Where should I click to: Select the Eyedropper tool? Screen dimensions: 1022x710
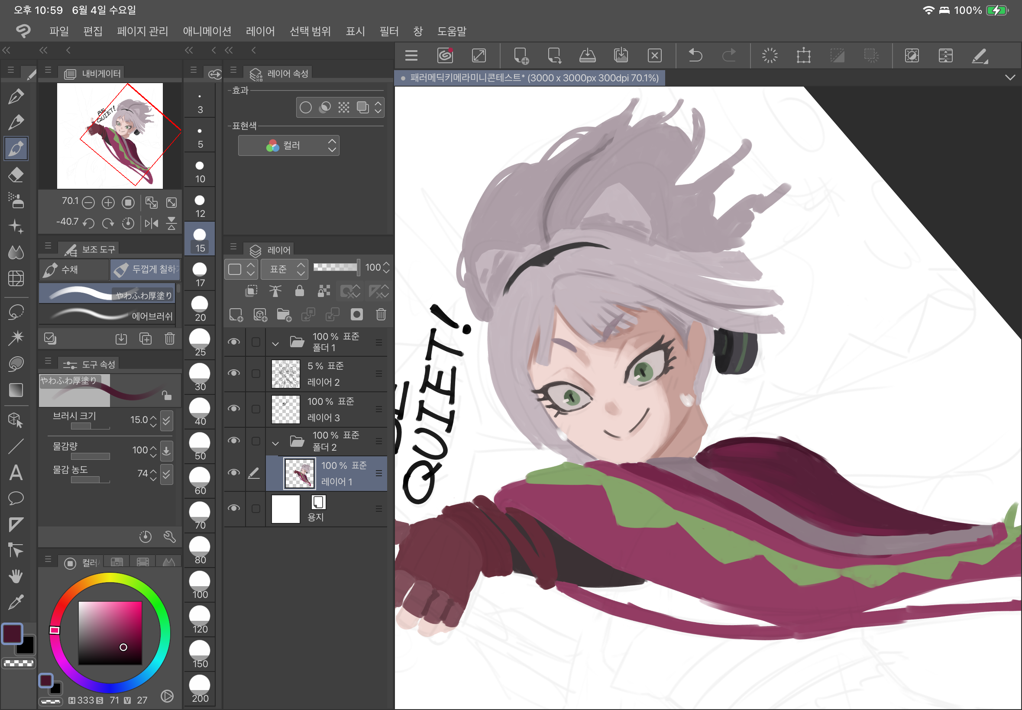[16, 602]
